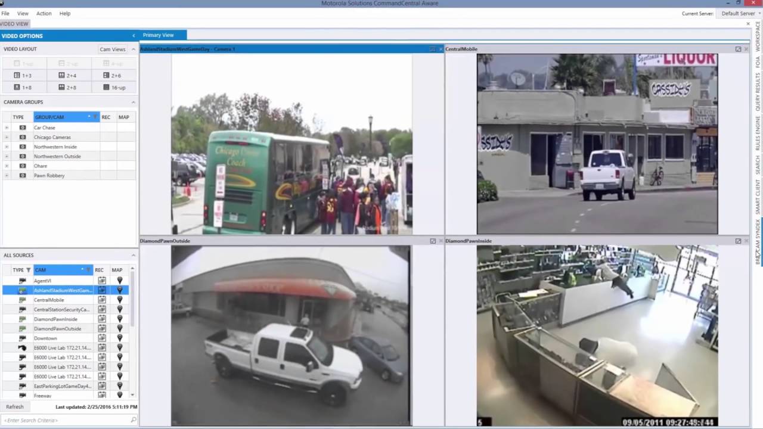Expand the Northwestern Inside group
Screen dimensions: 763x429
[7, 147]
